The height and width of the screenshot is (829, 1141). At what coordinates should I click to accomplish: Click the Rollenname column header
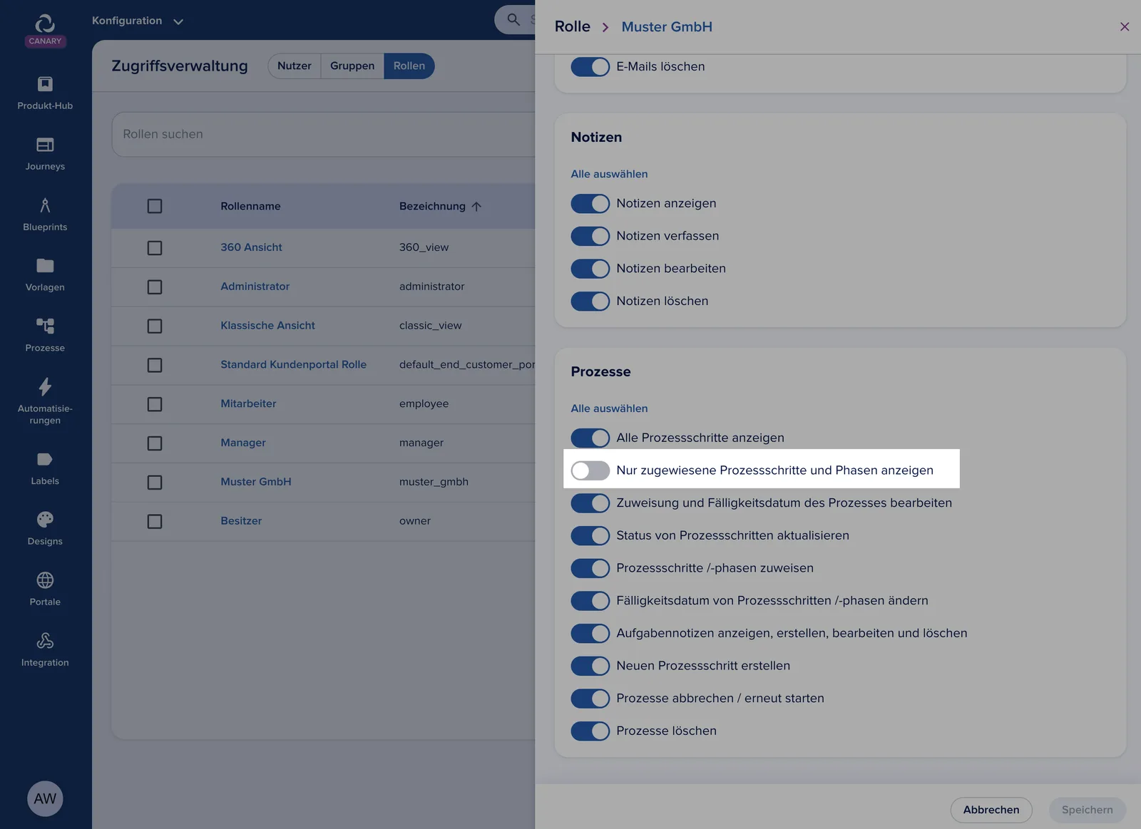(x=250, y=207)
